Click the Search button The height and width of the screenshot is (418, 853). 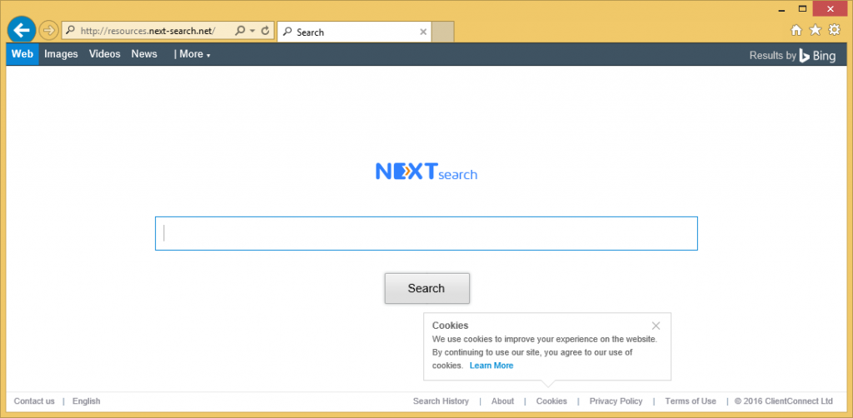(x=426, y=288)
